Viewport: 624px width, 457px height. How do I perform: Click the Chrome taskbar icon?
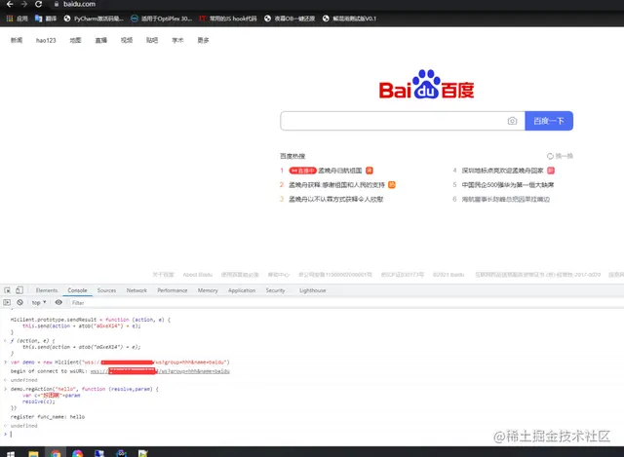56,453
